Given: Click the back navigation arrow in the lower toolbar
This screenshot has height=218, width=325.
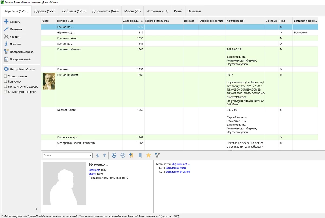Looking at the screenshot, I should [114, 155].
